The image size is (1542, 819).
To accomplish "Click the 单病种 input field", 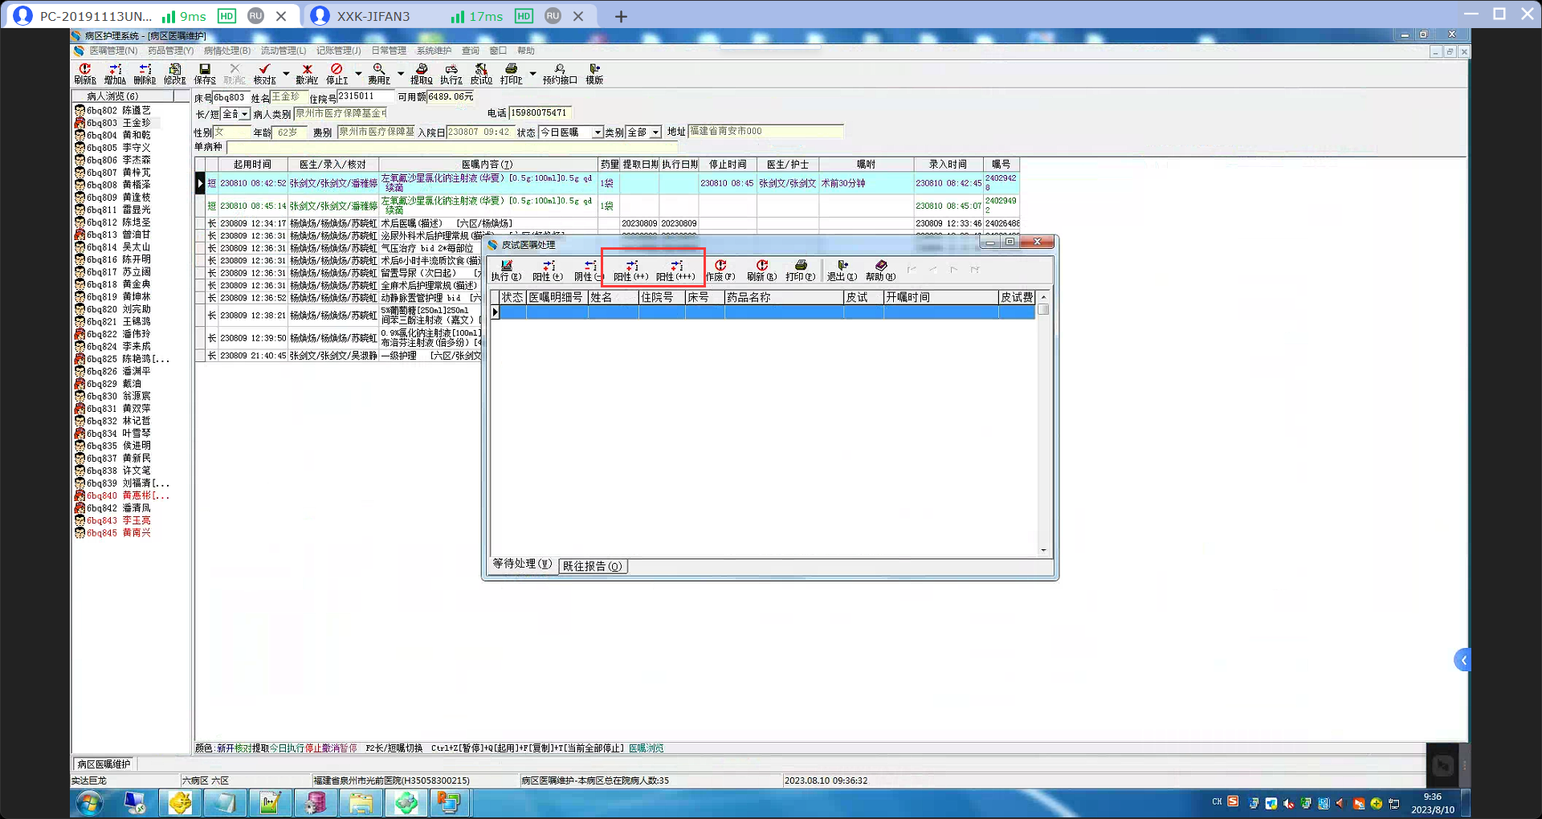I will 451,147.
